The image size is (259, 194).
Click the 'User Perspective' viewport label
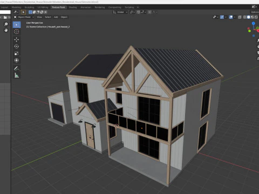[35, 23]
